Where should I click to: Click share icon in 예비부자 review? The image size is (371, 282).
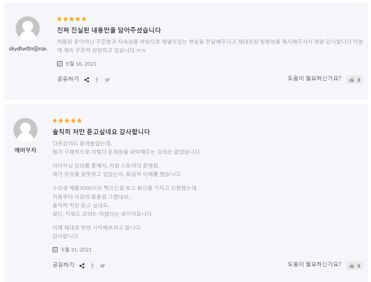pyautogui.click(x=82, y=266)
